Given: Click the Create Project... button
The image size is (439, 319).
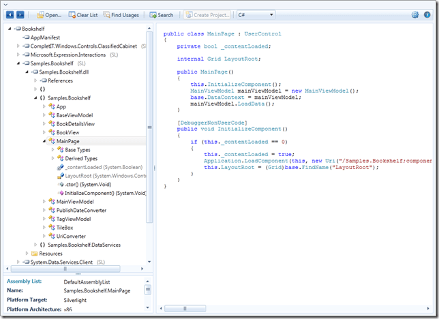Looking at the screenshot, I should (x=207, y=15).
